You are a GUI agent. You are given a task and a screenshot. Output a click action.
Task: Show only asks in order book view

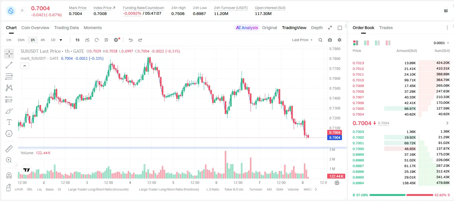pyautogui.click(x=388, y=43)
